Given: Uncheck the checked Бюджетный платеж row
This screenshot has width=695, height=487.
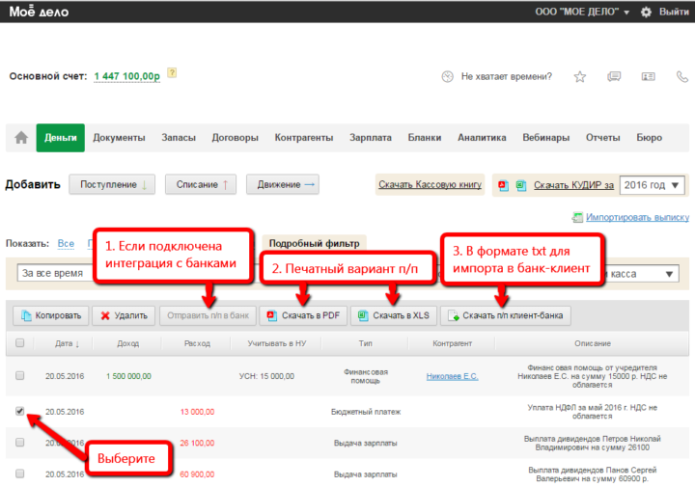Looking at the screenshot, I should (20, 411).
